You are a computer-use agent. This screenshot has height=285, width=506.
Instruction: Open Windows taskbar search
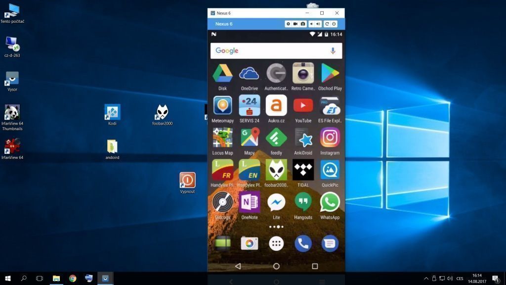(x=24, y=278)
